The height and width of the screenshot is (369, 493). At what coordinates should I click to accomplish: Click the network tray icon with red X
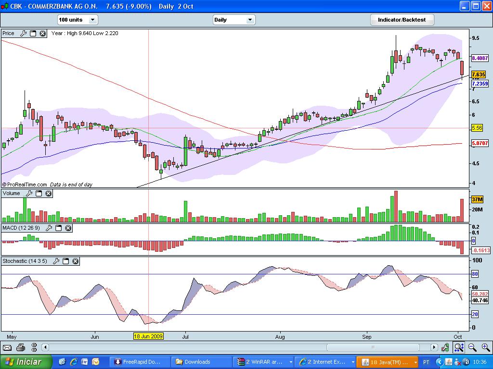(x=457, y=362)
